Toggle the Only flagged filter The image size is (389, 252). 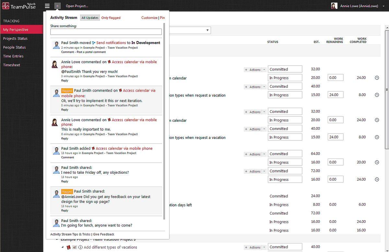coord(111,18)
